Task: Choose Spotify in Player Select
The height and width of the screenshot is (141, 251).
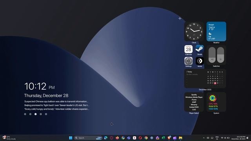Action: coord(194,95)
